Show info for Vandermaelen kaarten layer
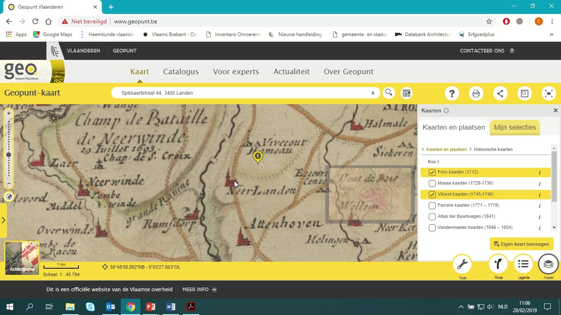 [540, 228]
